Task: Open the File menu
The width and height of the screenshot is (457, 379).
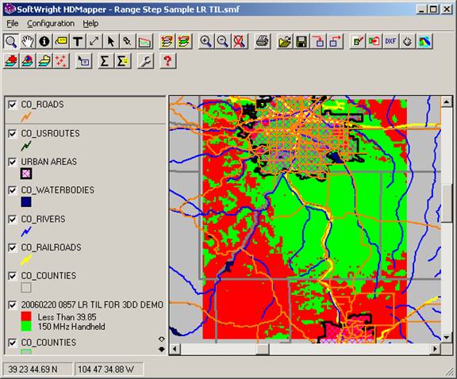Action: (13, 23)
